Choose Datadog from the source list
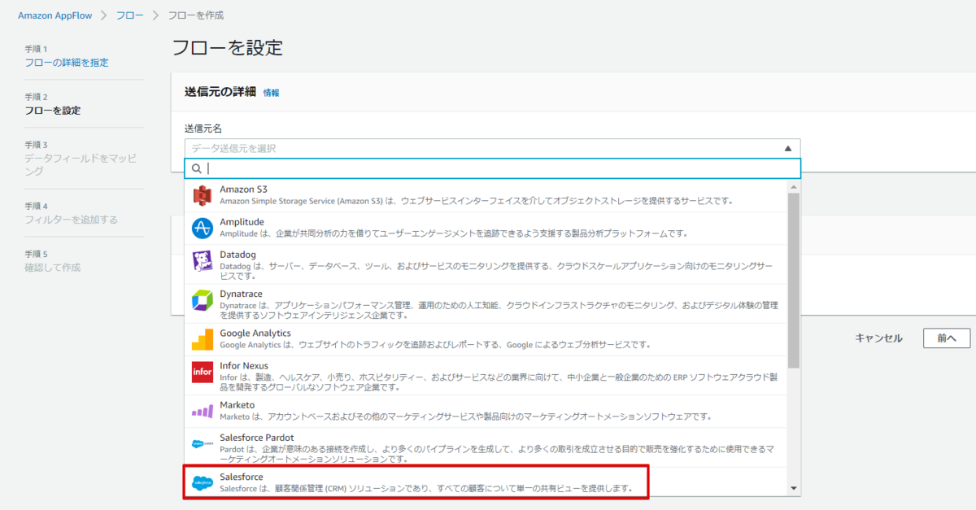 tap(486, 264)
